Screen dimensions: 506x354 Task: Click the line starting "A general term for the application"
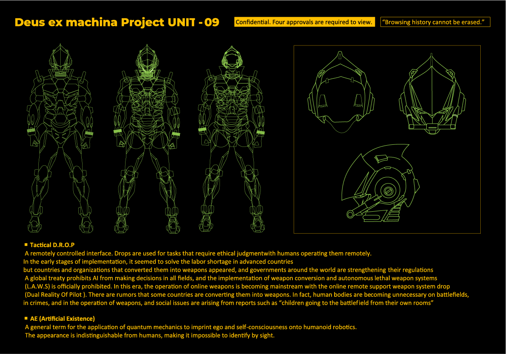click(191, 327)
